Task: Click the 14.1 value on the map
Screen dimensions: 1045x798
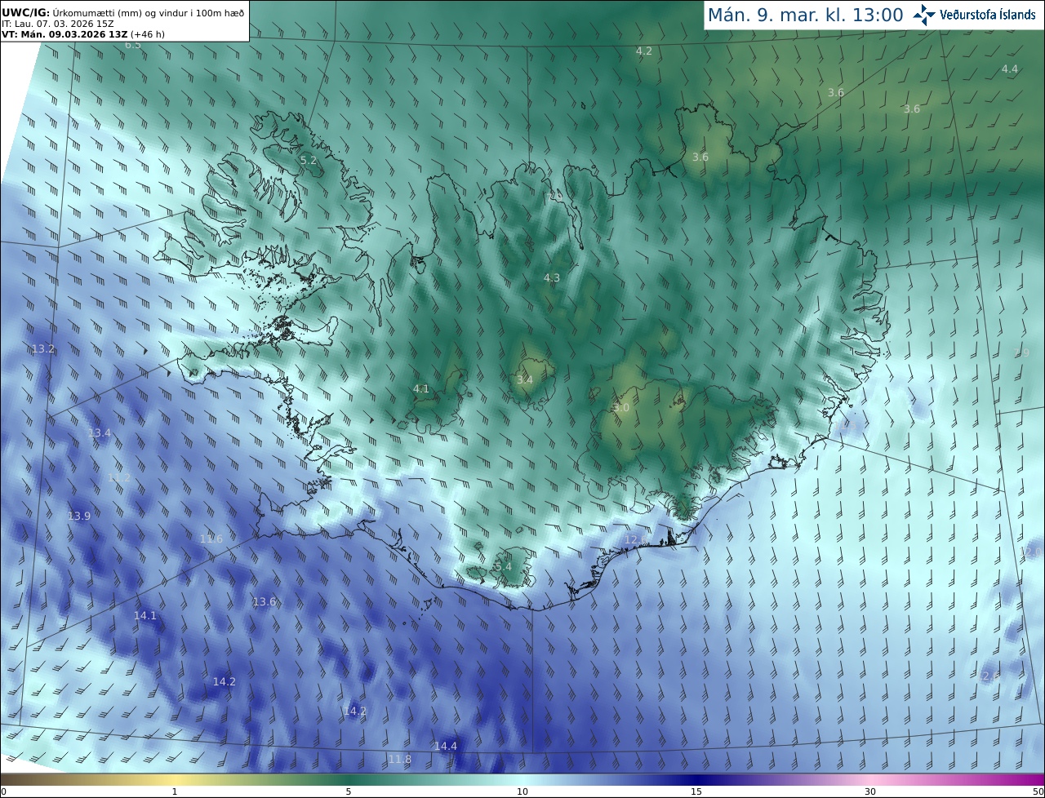Action: pyautogui.click(x=145, y=616)
